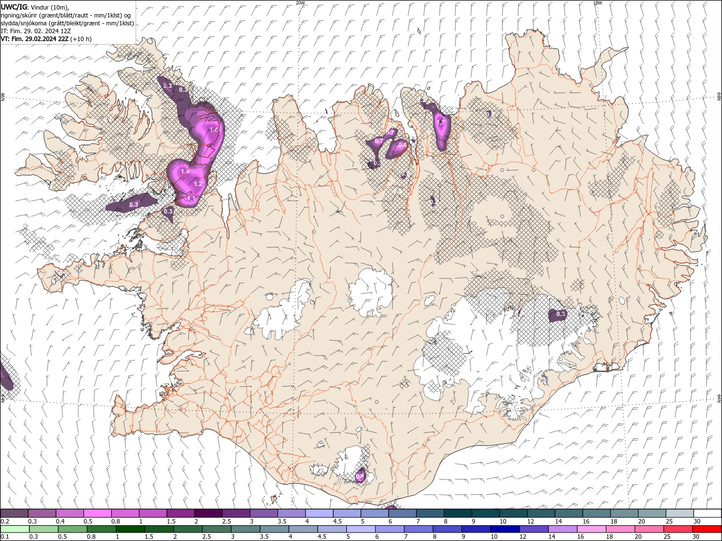Click the "0.6" snowfall value on the map

402,145
